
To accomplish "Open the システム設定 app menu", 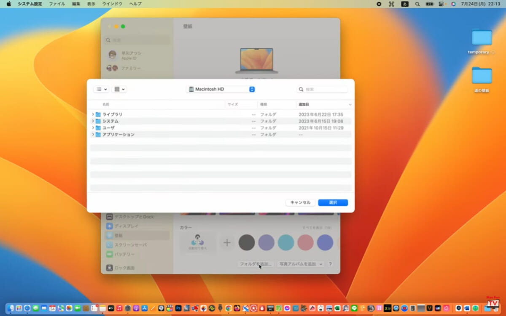I will click(30, 4).
